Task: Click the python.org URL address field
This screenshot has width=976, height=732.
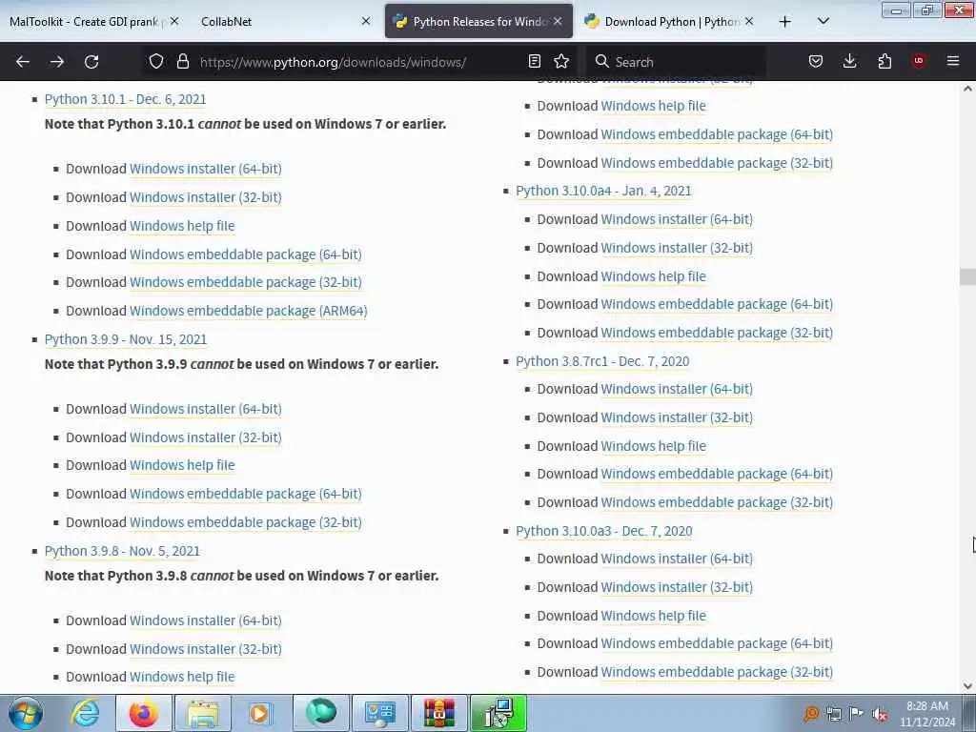Action: tap(358, 62)
